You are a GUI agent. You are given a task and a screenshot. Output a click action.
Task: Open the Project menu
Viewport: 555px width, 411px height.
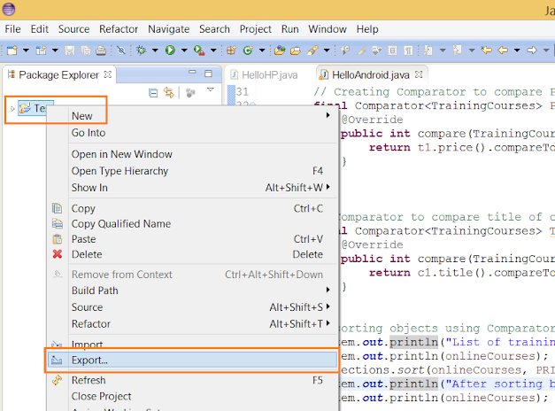click(x=255, y=29)
